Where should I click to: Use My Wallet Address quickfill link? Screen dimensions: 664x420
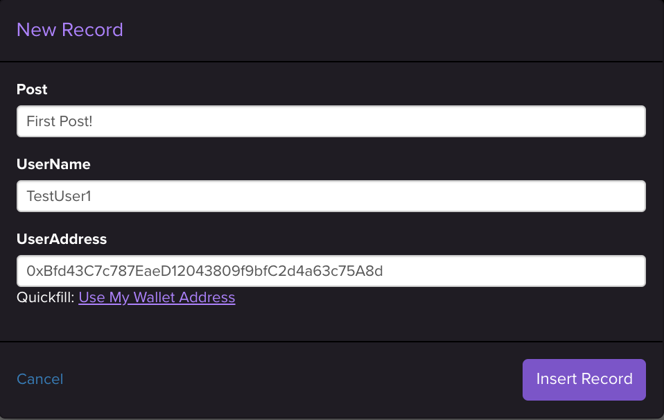point(157,297)
